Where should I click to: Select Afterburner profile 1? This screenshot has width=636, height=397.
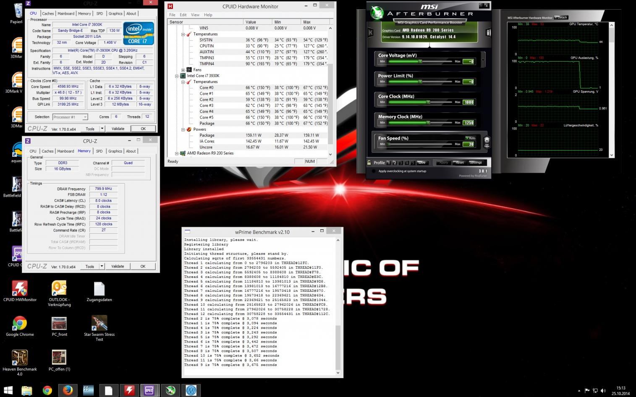[388, 163]
